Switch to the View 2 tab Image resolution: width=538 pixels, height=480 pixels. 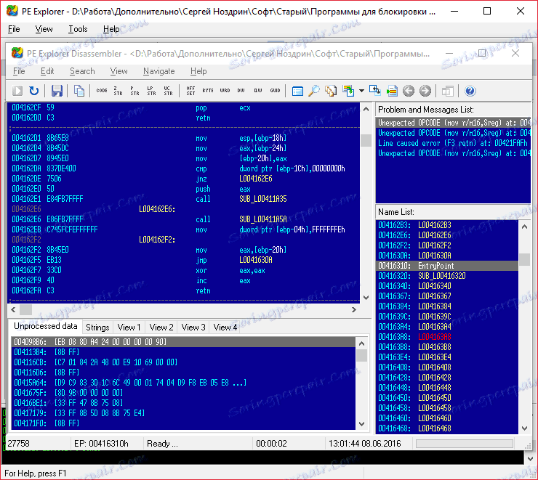point(161,328)
